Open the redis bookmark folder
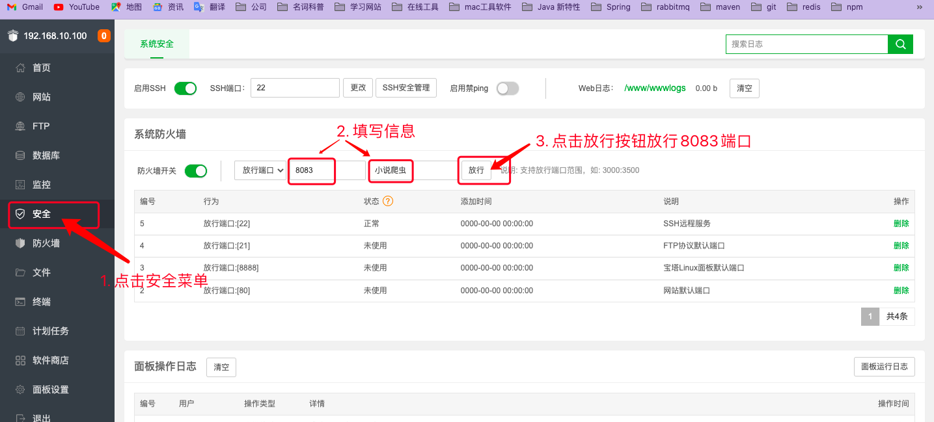The image size is (934, 422). click(804, 7)
